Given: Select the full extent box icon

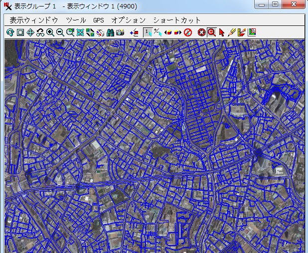Looking at the screenshot, I should point(20,33).
